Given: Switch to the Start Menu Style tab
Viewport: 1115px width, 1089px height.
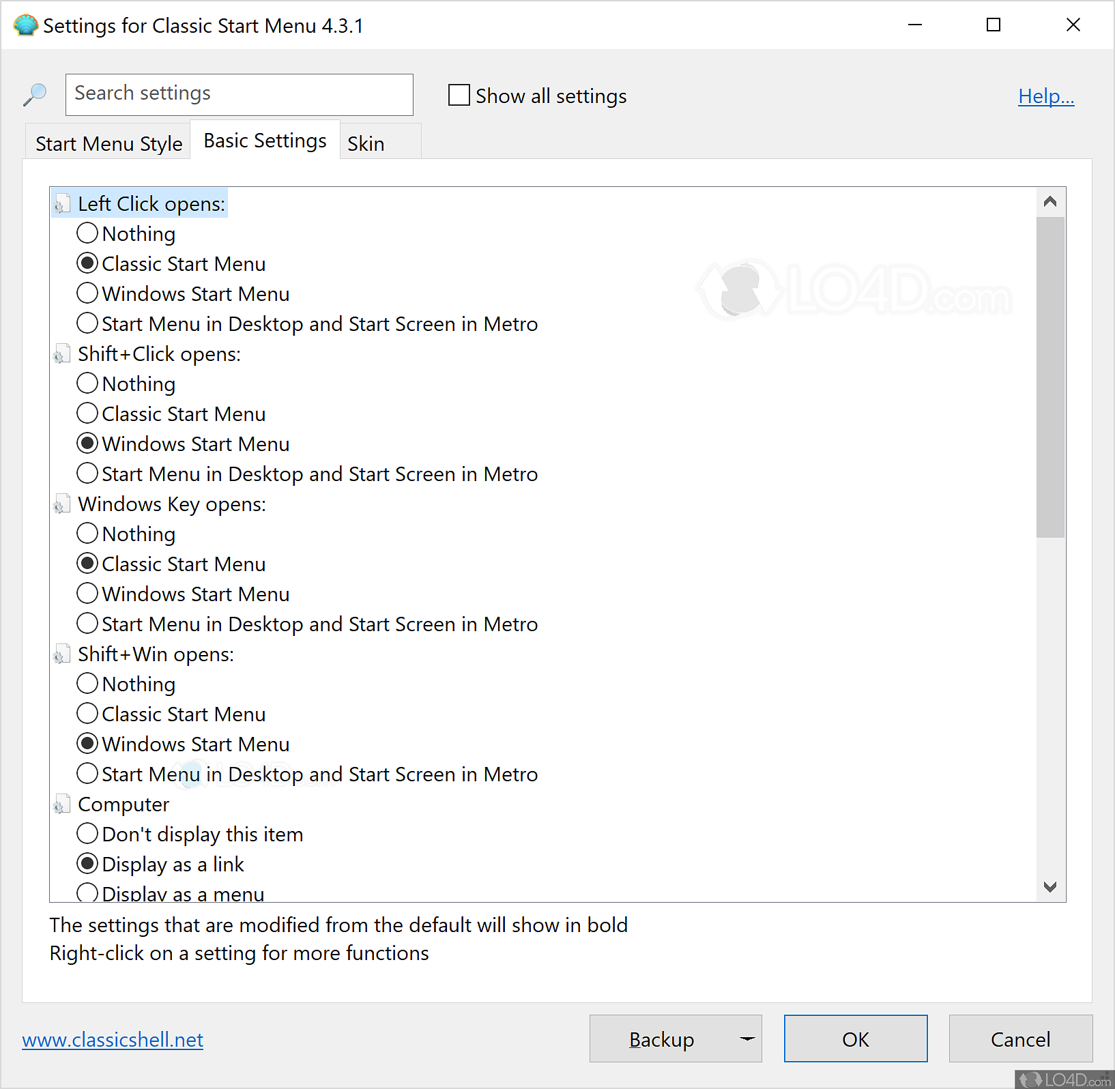Looking at the screenshot, I should coord(108,144).
